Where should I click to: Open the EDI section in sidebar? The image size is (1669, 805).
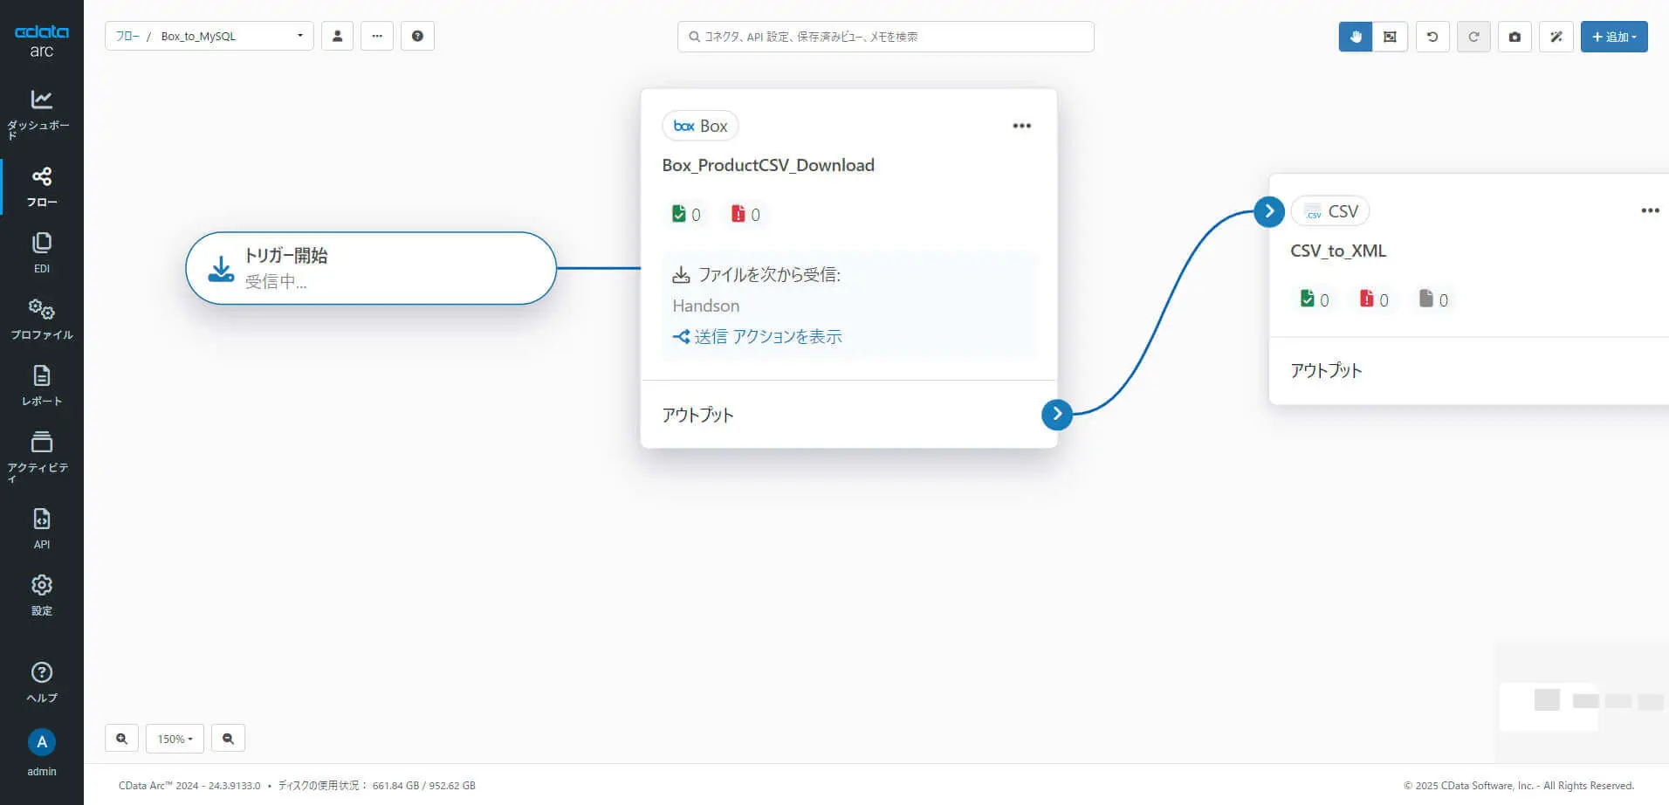(x=41, y=253)
